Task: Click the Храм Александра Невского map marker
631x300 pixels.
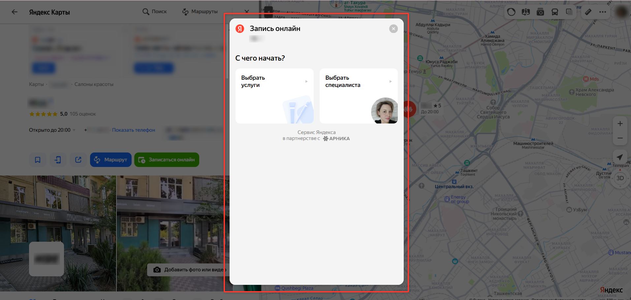Action: click(x=591, y=92)
